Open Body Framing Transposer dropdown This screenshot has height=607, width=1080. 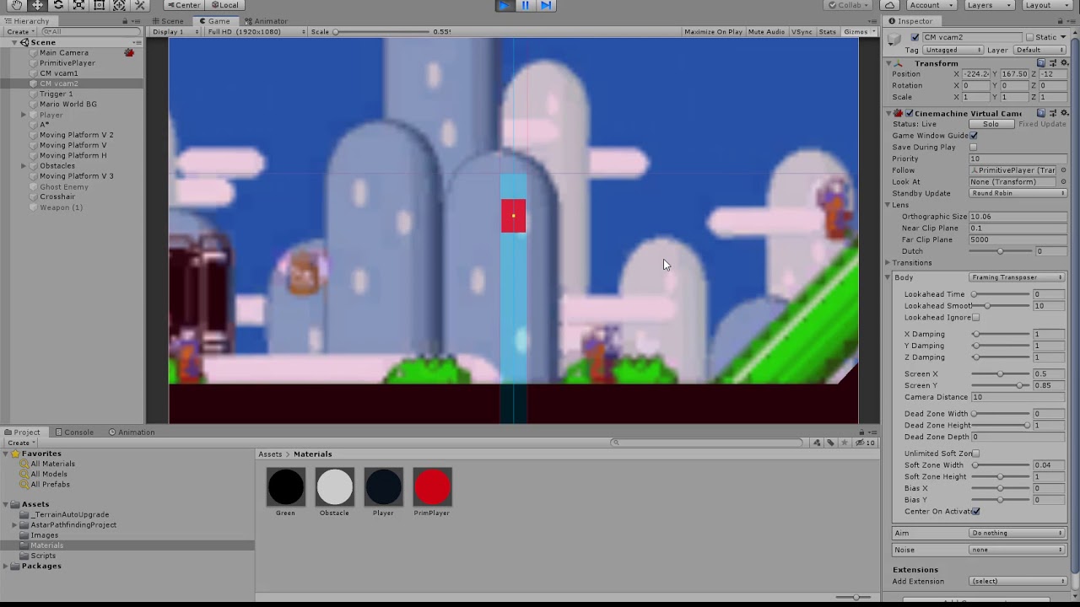(1018, 277)
